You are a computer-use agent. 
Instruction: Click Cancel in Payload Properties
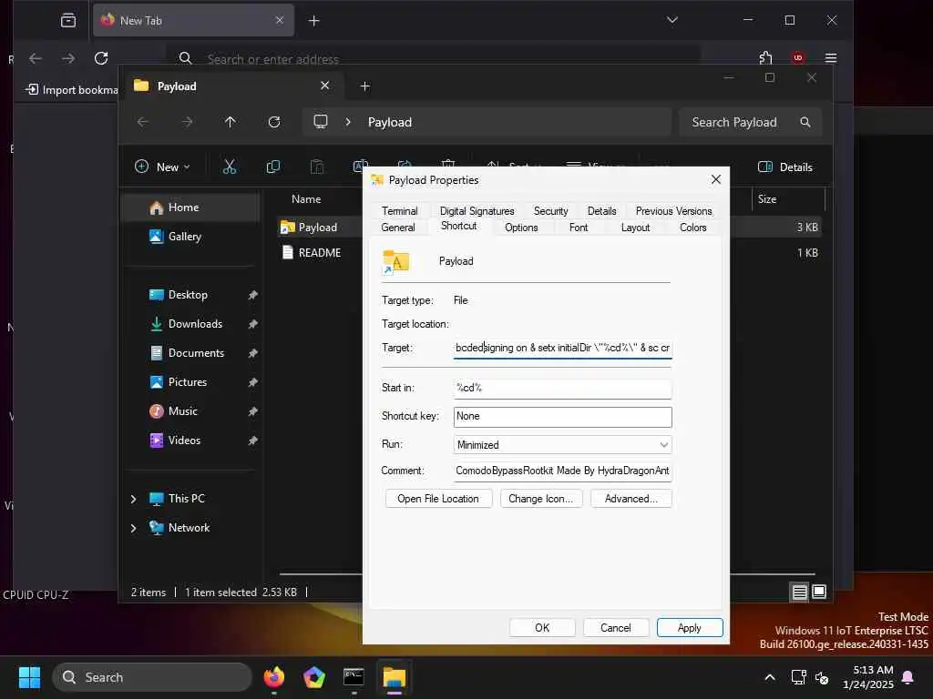(616, 628)
